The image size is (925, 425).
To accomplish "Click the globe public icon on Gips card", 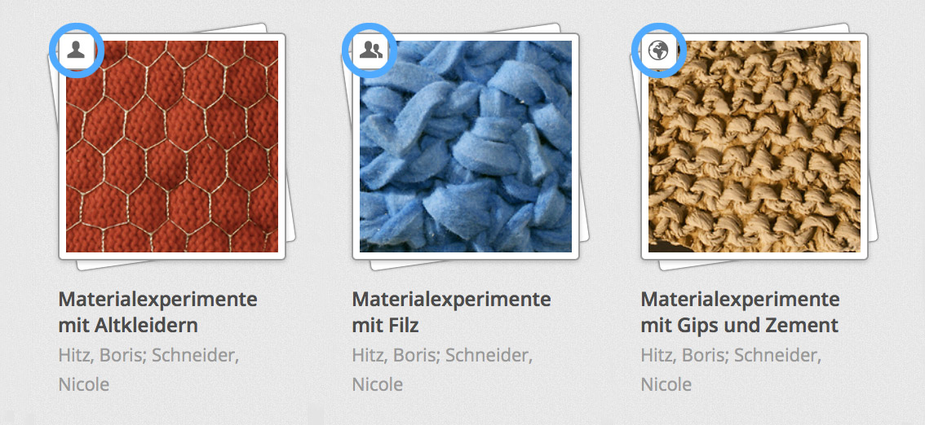I will (x=658, y=50).
